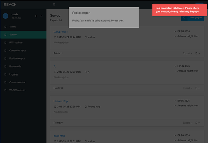Click the Position output sidebar icon
The width and height of the screenshot is (208, 143).
coord(5,59)
